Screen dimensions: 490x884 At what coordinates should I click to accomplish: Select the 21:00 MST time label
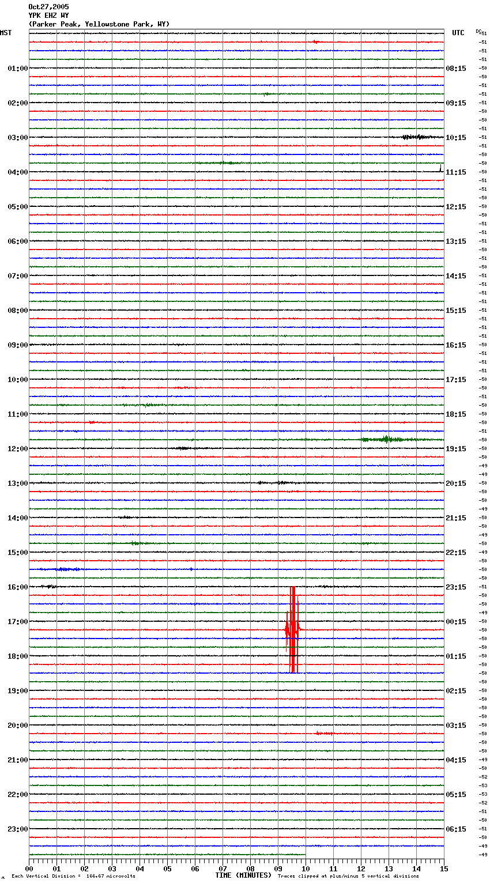coord(18,760)
